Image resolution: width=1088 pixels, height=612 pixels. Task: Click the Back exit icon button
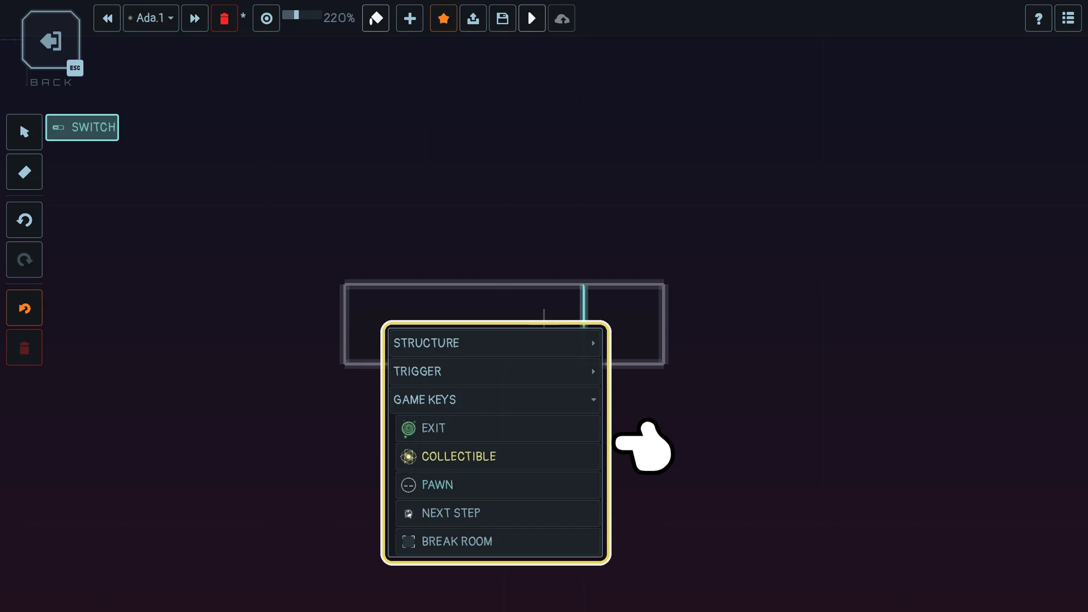click(51, 41)
